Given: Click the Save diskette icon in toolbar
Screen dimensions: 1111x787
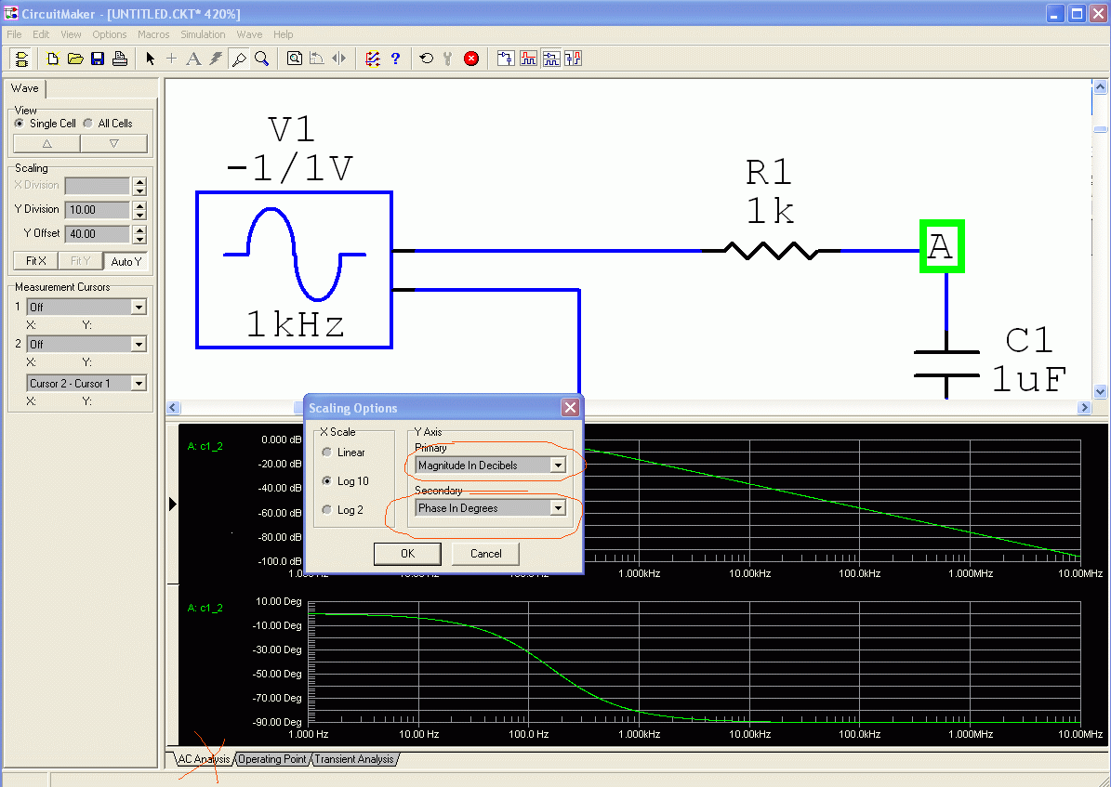Looking at the screenshot, I should click(x=98, y=59).
